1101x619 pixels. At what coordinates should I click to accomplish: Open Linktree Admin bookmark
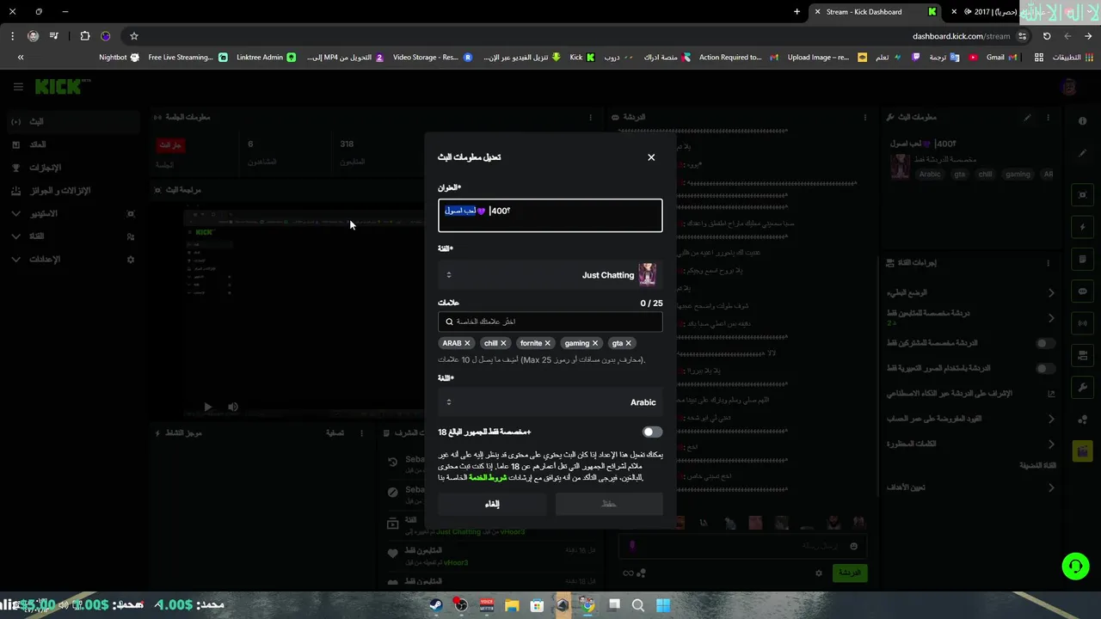pos(267,58)
